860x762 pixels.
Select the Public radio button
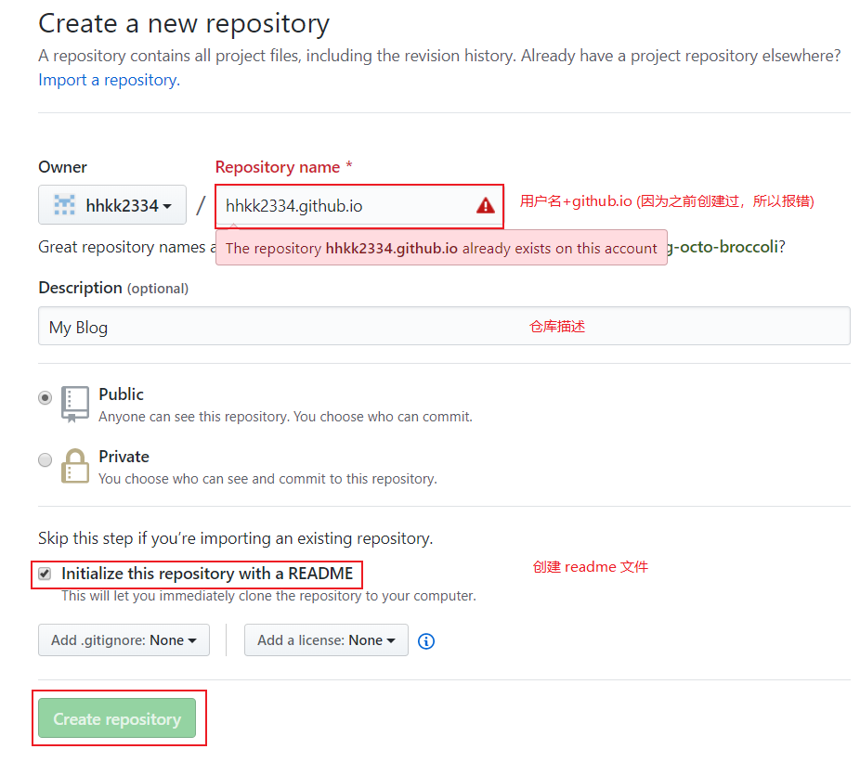[x=45, y=397]
